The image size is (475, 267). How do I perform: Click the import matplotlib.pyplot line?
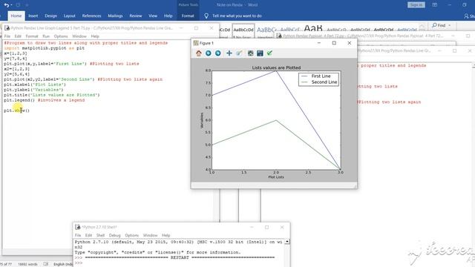(45, 48)
